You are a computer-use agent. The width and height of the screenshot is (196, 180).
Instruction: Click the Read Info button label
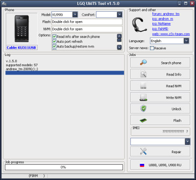[174, 75]
